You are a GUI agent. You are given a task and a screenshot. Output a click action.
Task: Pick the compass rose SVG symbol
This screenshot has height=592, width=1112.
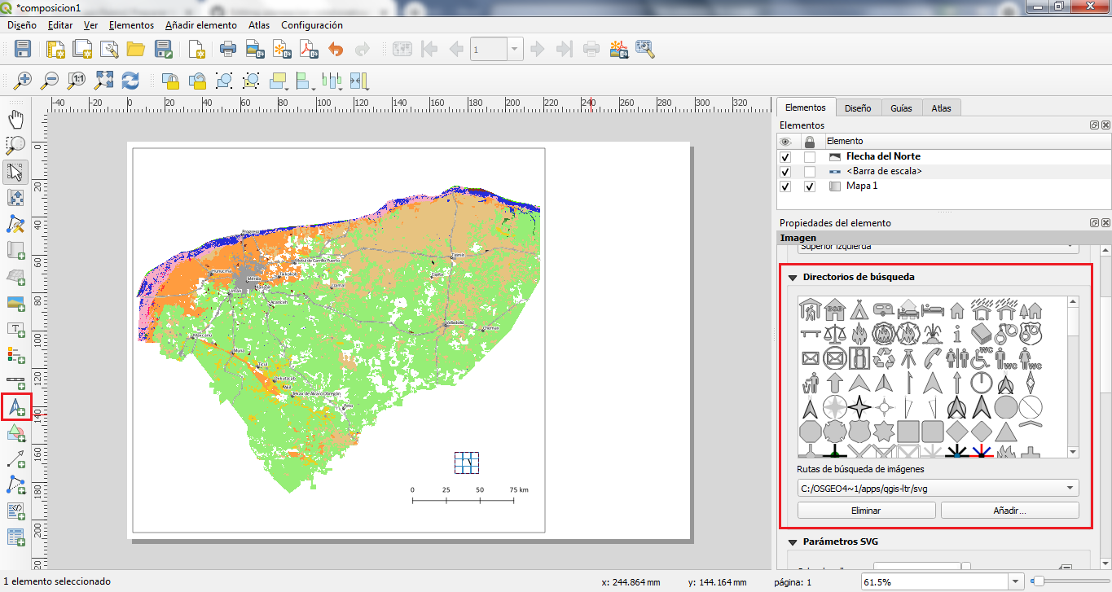(x=834, y=407)
